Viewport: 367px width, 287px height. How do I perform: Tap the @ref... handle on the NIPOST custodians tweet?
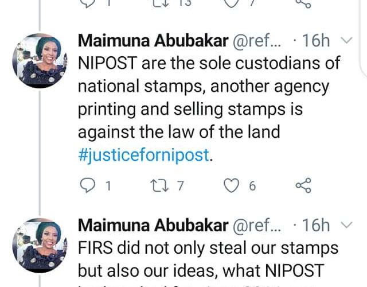256,41
